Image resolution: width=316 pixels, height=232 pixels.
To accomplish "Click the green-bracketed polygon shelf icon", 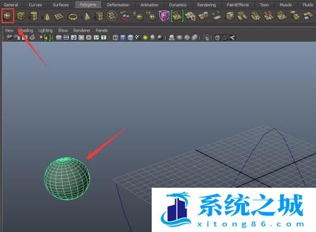I will pos(177,16).
